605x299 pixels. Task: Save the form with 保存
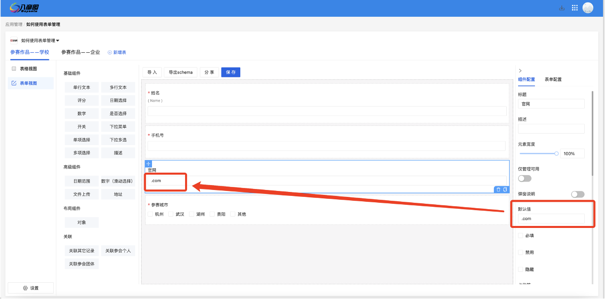click(x=230, y=72)
